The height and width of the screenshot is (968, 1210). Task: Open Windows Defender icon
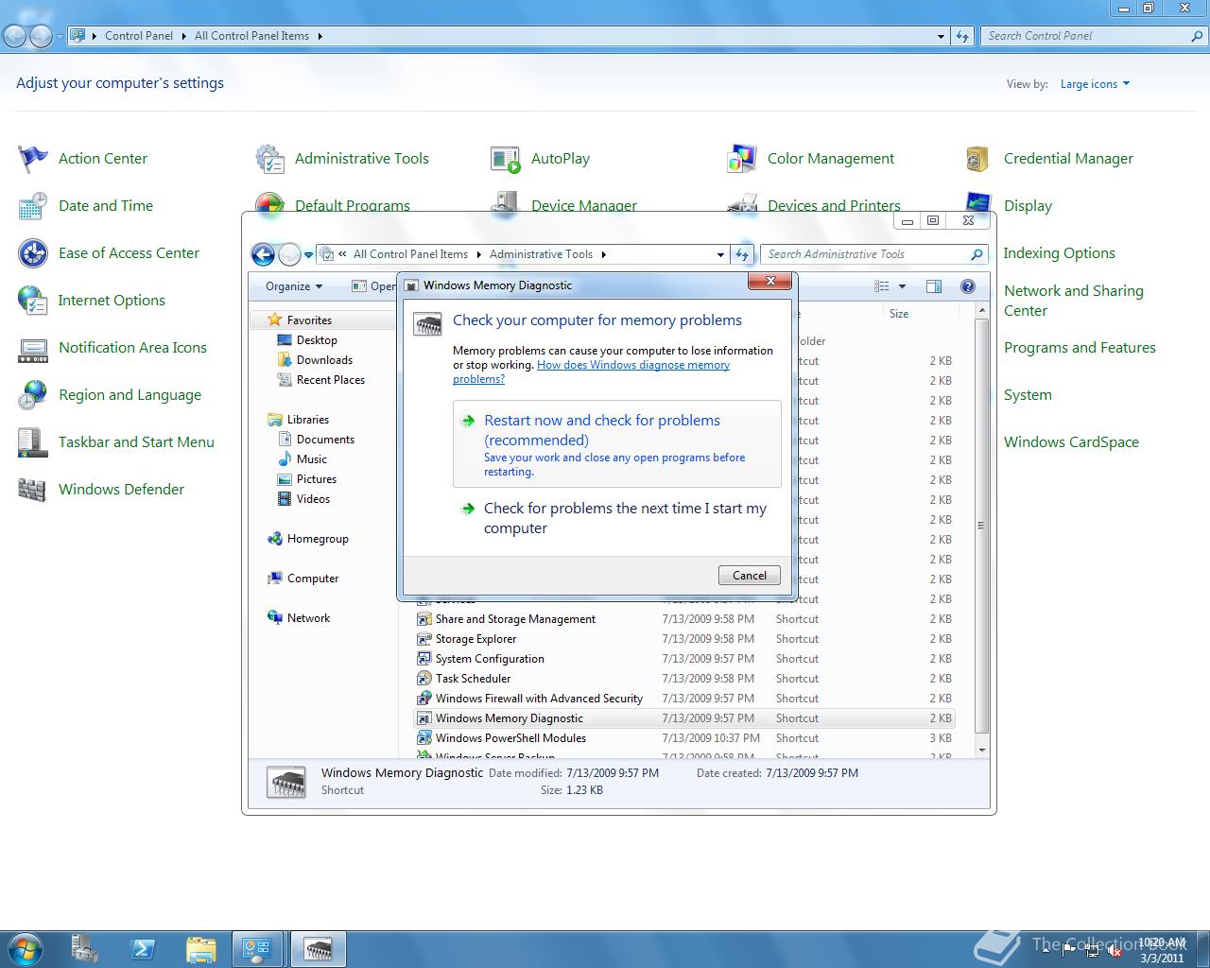coord(33,490)
